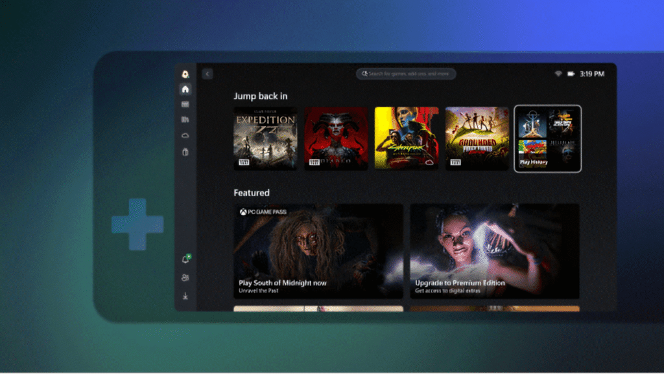Image resolution: width=664 pixels, height=374 pixels.
Task: Launch the Cyberpunk 2077 game tile
Action: (407, 138)
